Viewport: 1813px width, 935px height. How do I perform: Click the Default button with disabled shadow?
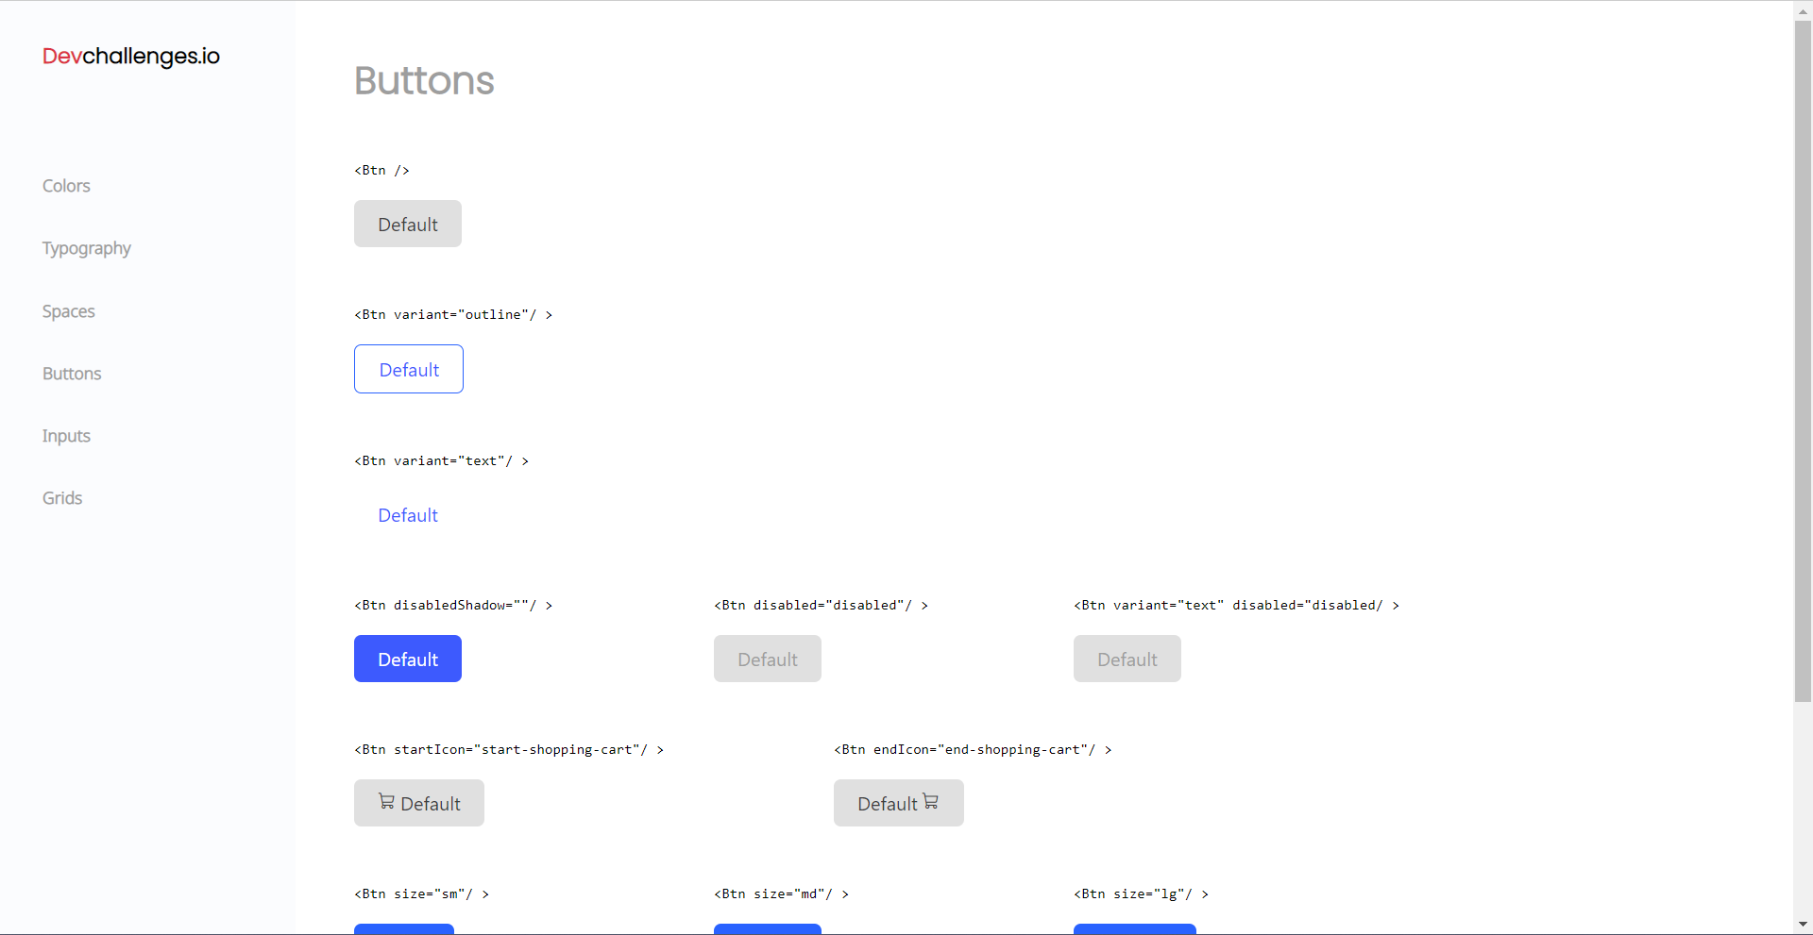click(407, 659)
